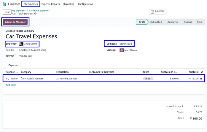This screenshot has height=132, width=207.
Task: Follow the Car Travel Expenses breadcrumb link
Action: pos(39,11)
